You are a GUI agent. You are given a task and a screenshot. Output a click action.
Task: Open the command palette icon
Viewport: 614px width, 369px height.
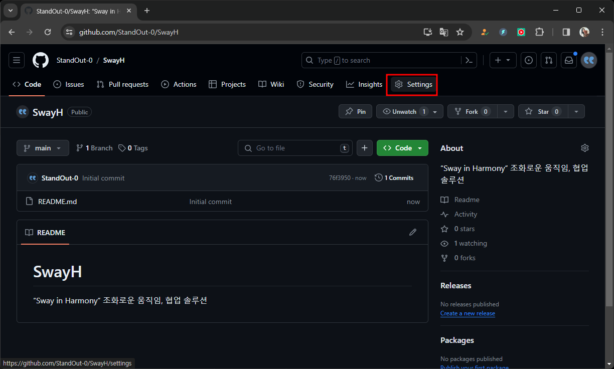pyautogui.click(x=469, y=60)
